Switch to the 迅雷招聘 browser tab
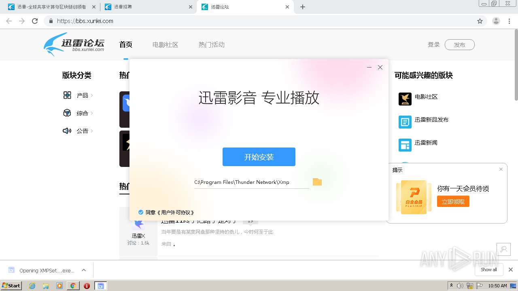 pos(147,7)
